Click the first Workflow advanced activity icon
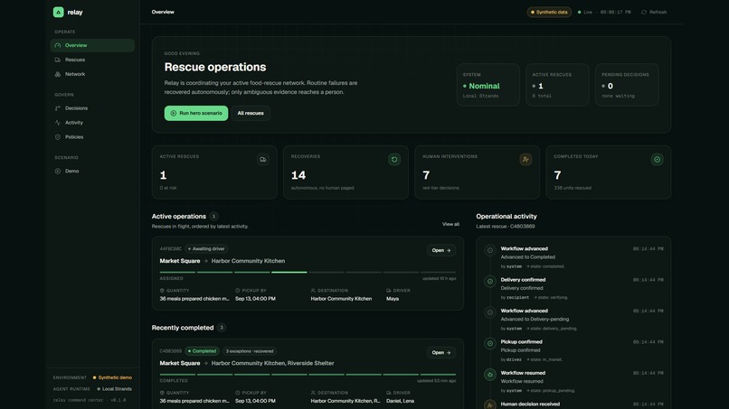The image size is (729, 409). [490, 250]
